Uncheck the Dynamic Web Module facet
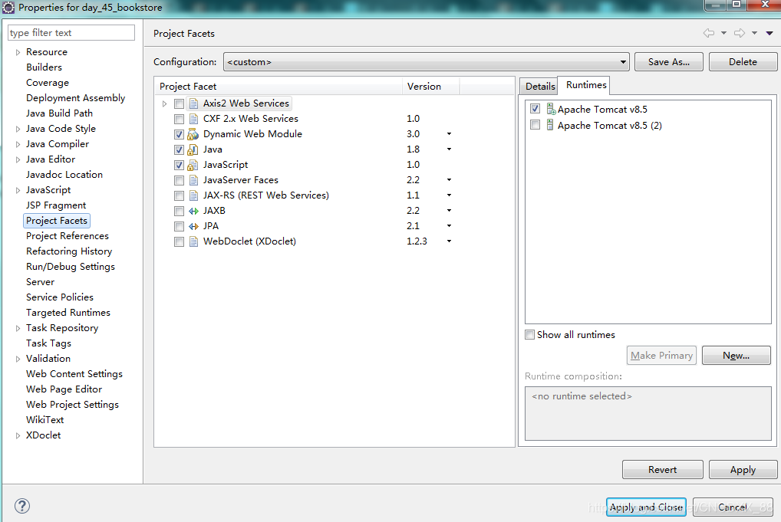The width and height of the screenshot is (781, 522). [x=180, y=134]
